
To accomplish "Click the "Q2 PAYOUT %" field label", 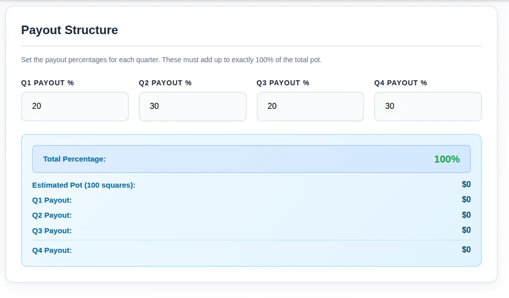I will click(165, 83).
